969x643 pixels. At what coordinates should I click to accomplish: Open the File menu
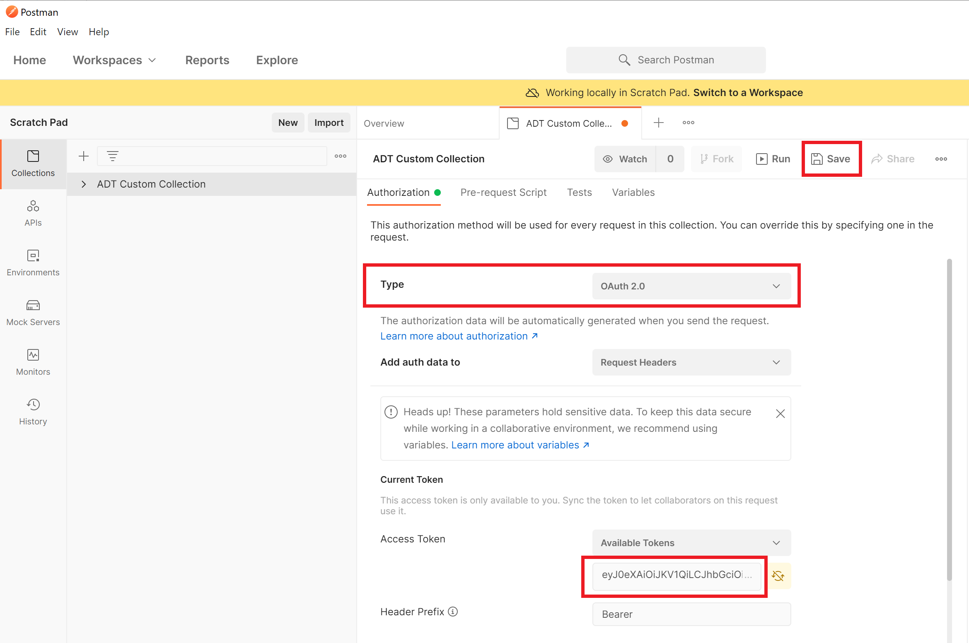[12, 32]
